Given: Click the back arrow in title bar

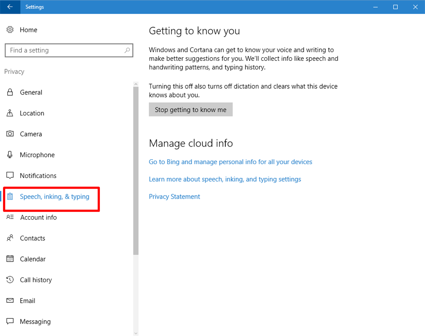Looking at the screenshot, I should point(10,7).
